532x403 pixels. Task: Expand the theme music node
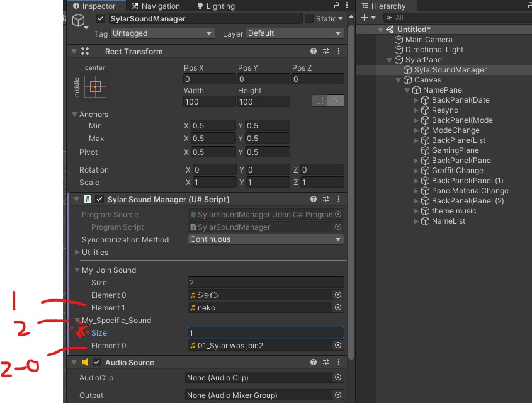tap(416, 211)
